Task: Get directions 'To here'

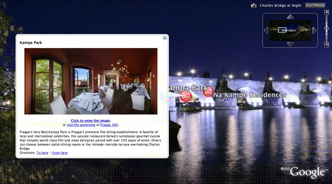Action: click(42, 153)
